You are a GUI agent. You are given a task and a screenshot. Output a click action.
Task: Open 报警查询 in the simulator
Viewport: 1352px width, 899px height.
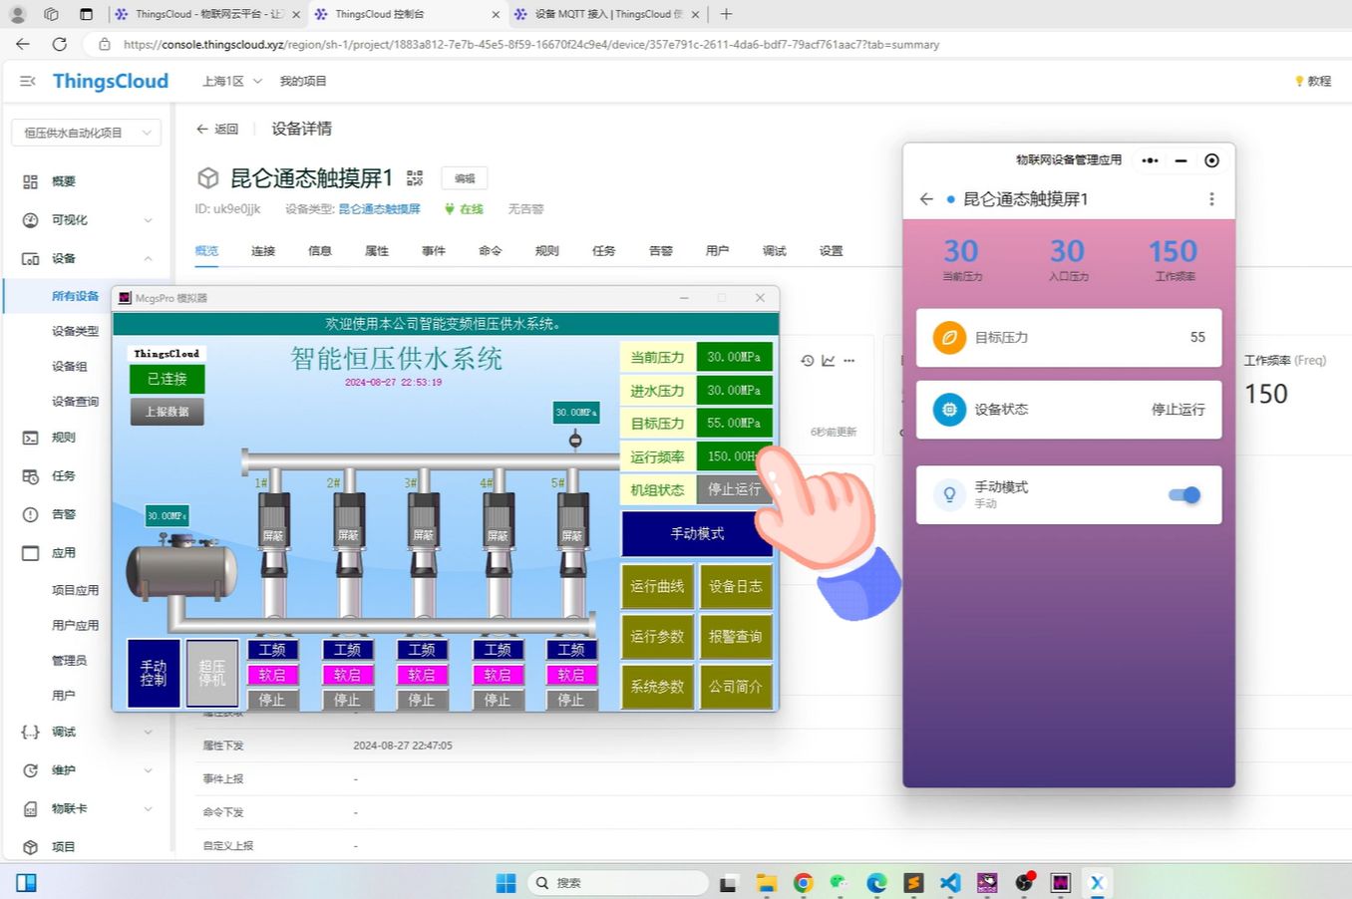pyautogui.click(x=736, y=636)
